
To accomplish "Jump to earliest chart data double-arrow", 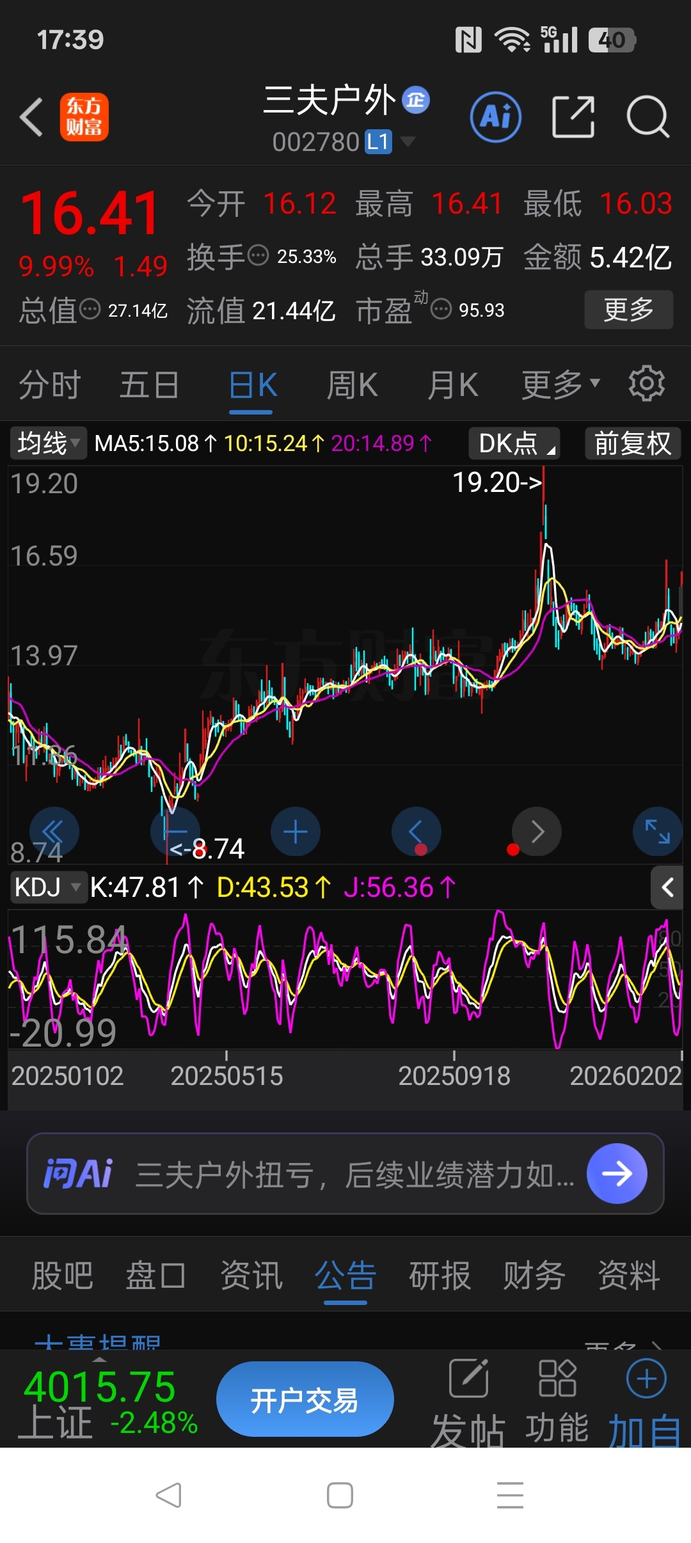I will click(x=53, y=832).
